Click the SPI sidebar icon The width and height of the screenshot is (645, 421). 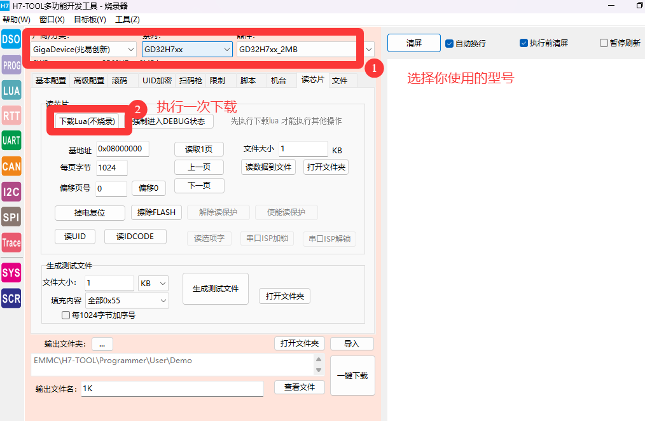11,217
